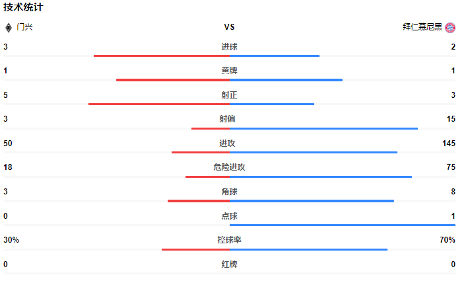Screen dimensions: 470x281
Task: Click the 145 进攻 value for Bayern
Action: tap(449, 143)
